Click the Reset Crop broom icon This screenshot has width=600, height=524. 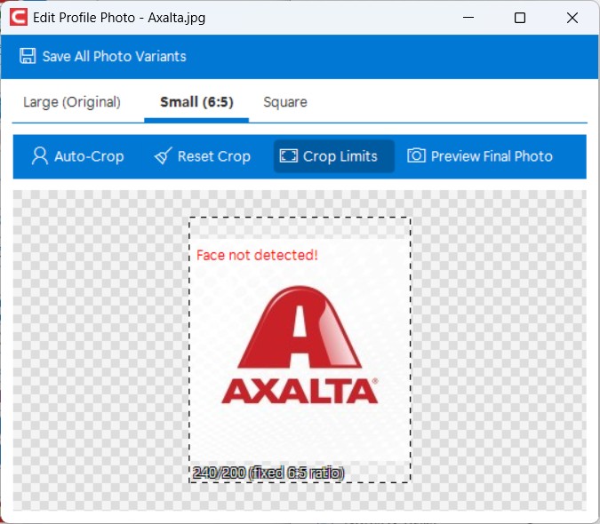(163, 156)
